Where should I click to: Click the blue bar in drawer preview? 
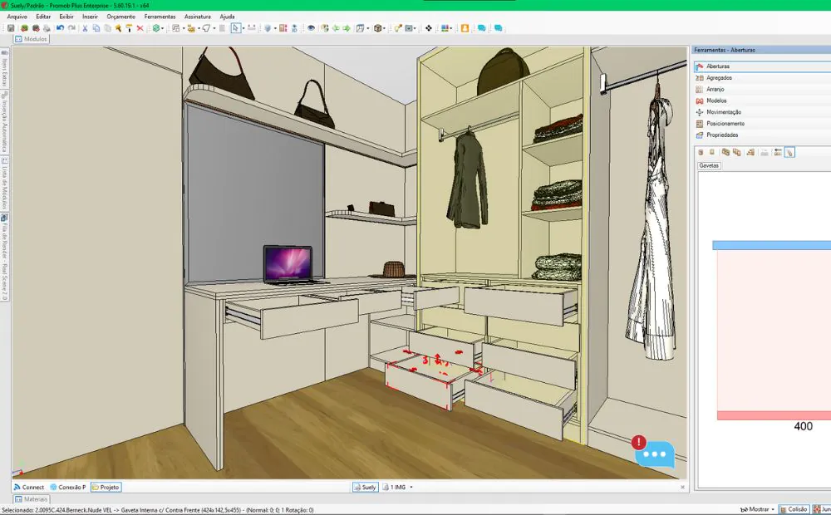click(x=771, y=246)
